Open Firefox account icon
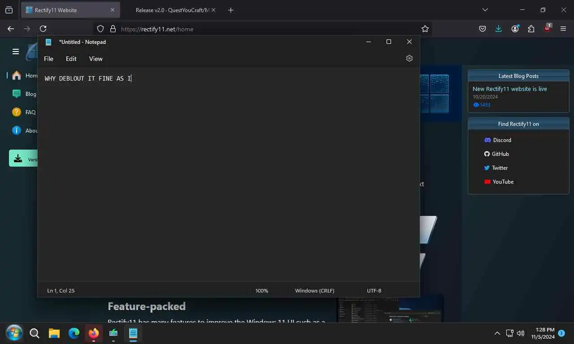The image size is (574, 344). tap(515, 29)
